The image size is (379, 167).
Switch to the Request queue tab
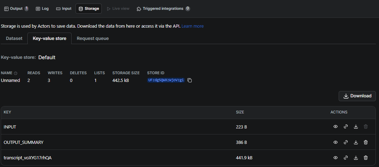coord(93,38)
